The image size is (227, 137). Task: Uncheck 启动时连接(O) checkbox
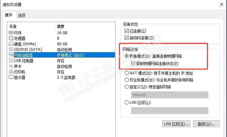pyautogui.click(x=127, y=38)
